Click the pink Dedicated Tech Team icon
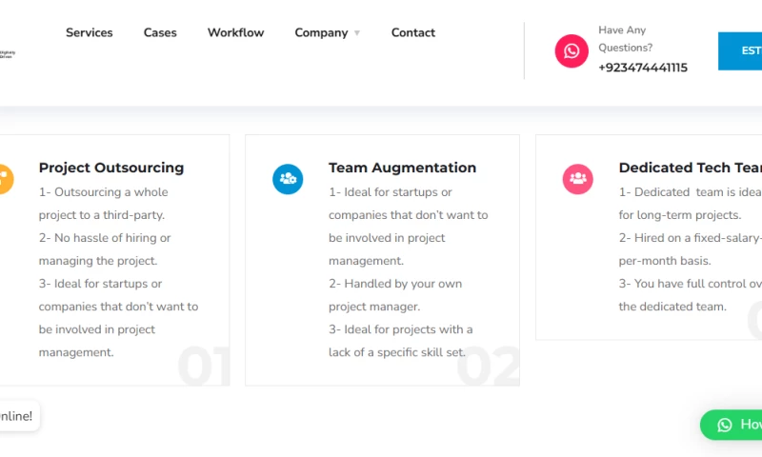762x457 pixels. click(x=577, y=179)
